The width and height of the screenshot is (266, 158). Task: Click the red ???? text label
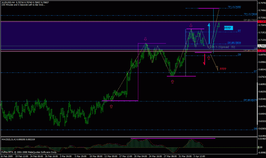[223, 69]
